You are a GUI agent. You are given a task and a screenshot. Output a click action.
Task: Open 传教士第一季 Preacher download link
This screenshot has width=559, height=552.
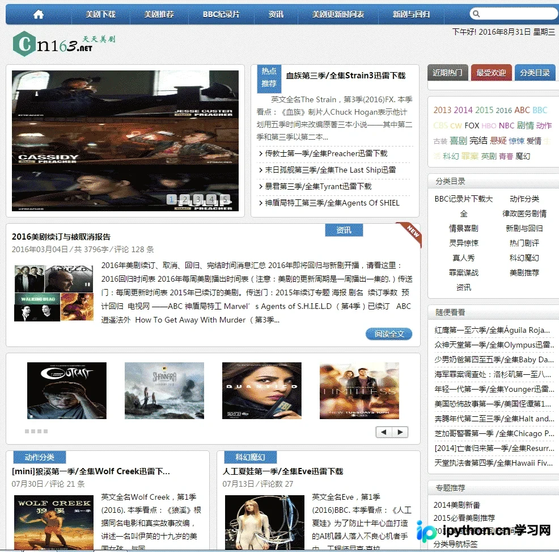[326, 153]
